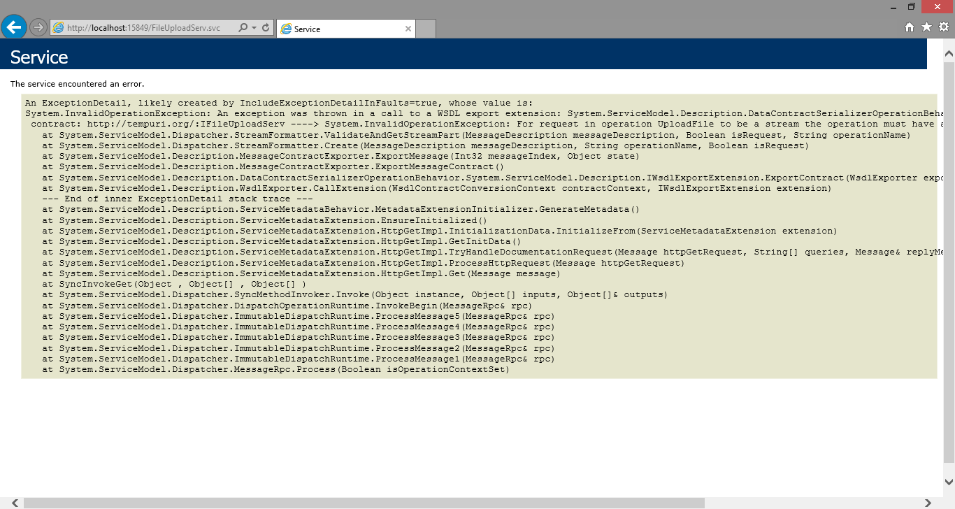Open Favorites star icon

click(926, 27)
